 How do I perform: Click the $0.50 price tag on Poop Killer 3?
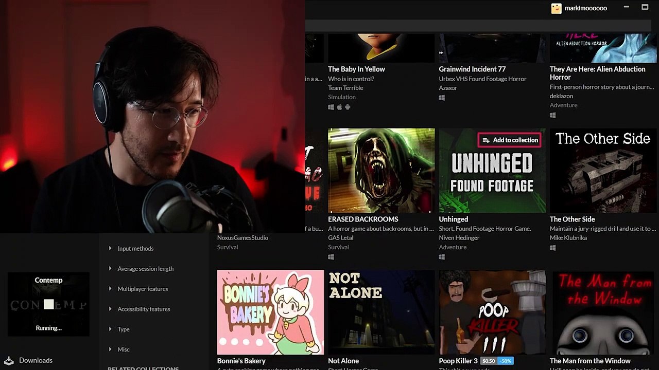(x=489, y=361)
